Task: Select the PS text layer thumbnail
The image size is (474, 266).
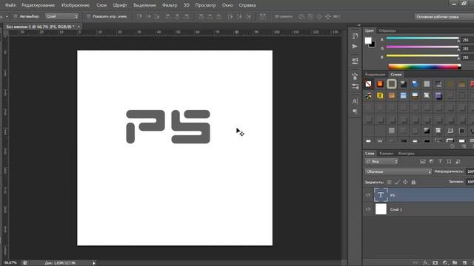Action: tap(381, 195)
